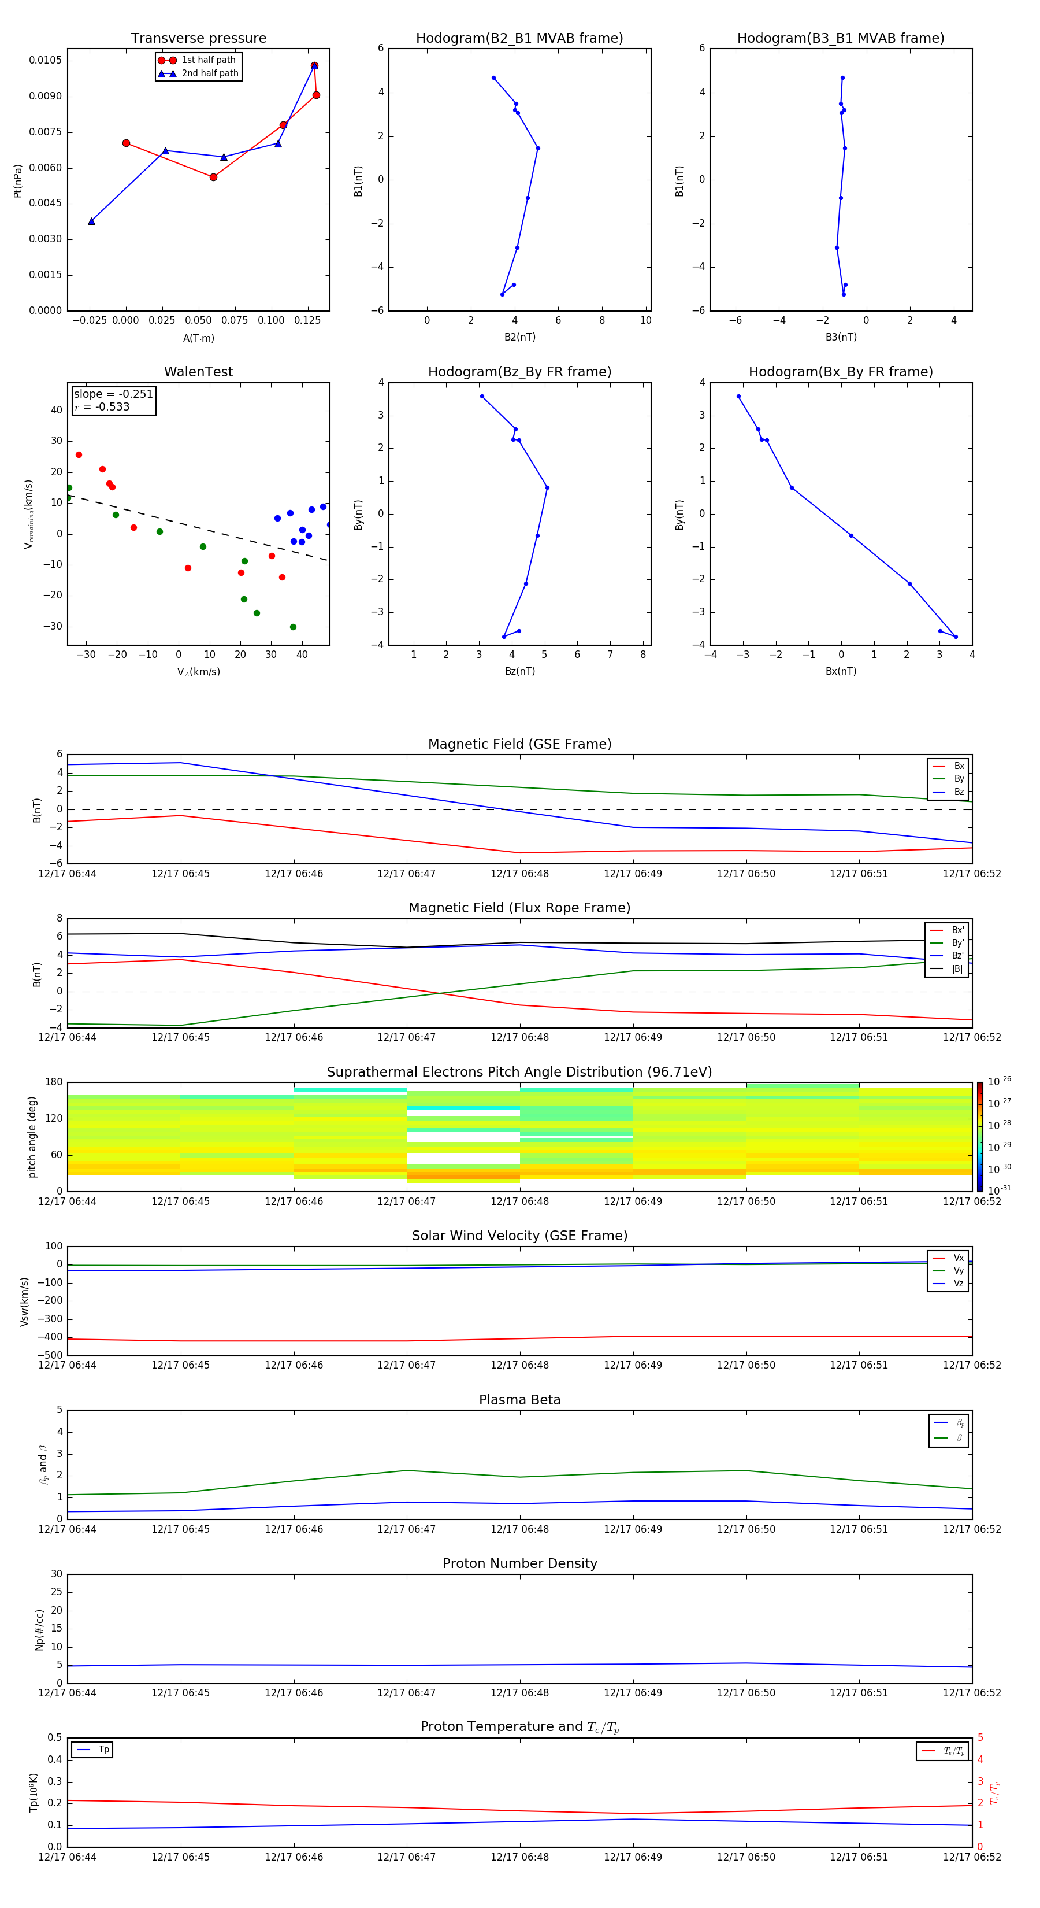1040x1908 pixels.
Task: Click 'Suprathermal Electrons Pitch Angle Distribution' title
Action: click(x=519, y=1072)
